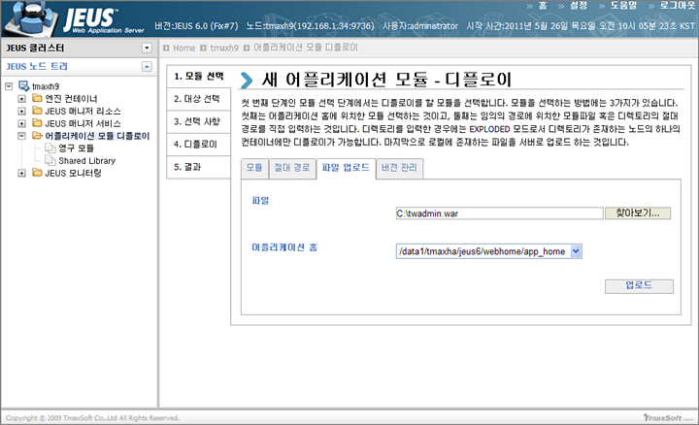Go to step 3. 선택 사항
The width and height of the screenshot is (699, 425).
click(199, 121)
